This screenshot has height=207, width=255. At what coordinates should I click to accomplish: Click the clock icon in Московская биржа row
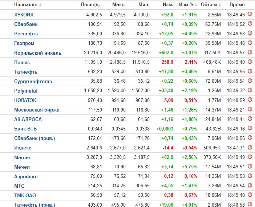[x=250, y=109]
